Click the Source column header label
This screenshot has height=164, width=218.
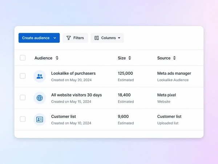pos(164,58)
